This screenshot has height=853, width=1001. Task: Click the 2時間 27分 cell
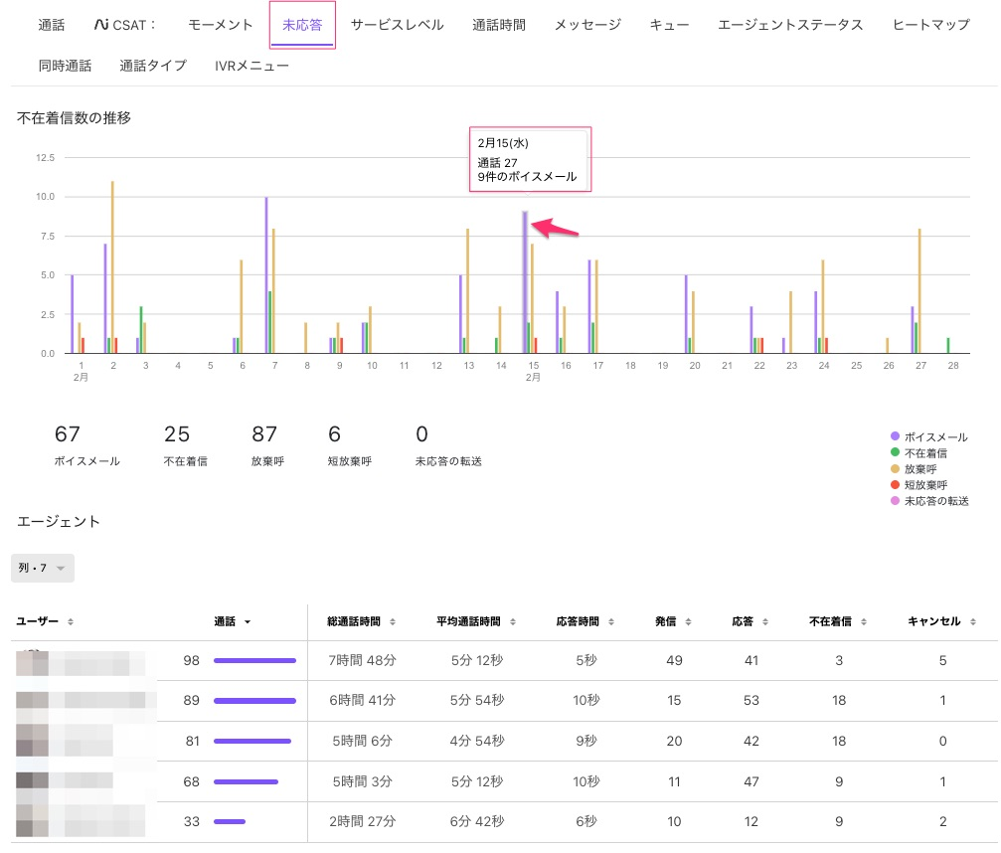click(x=362, y=822)
